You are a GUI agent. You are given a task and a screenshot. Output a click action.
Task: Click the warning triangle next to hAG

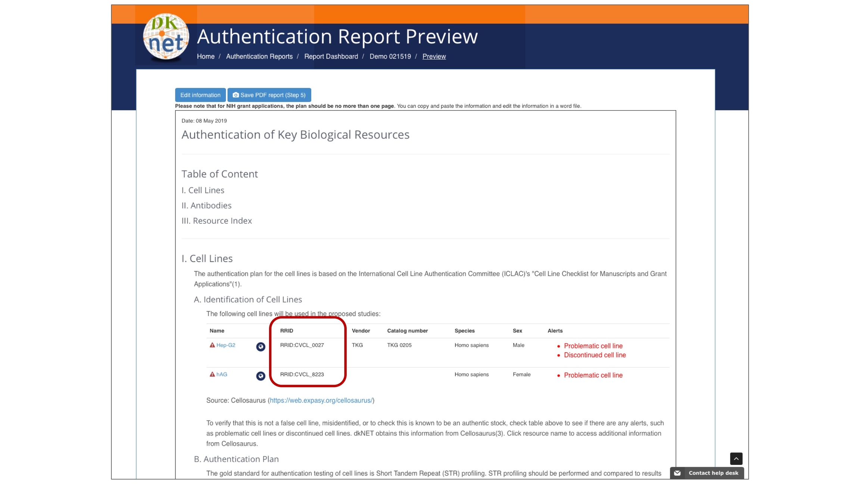pyautogui.click(x=212, y=374)
